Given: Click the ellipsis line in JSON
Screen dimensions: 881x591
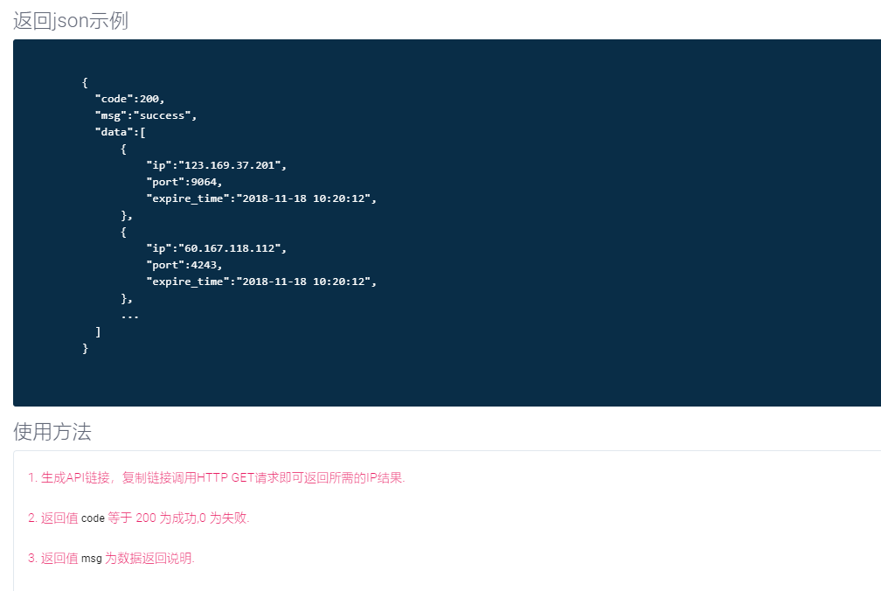Looking at the screenshot, I should point(129,316).
